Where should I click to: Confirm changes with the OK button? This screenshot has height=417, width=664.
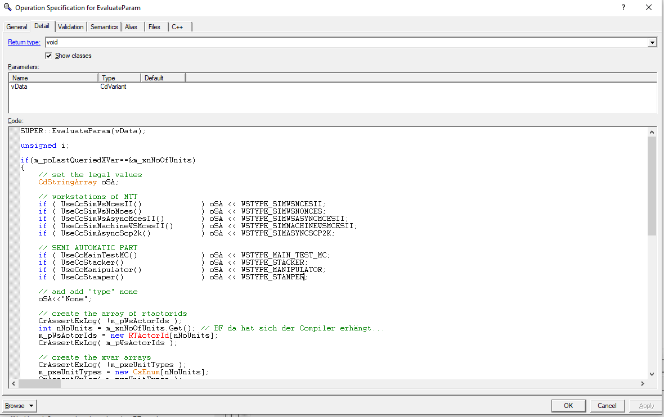coord(568,405)
